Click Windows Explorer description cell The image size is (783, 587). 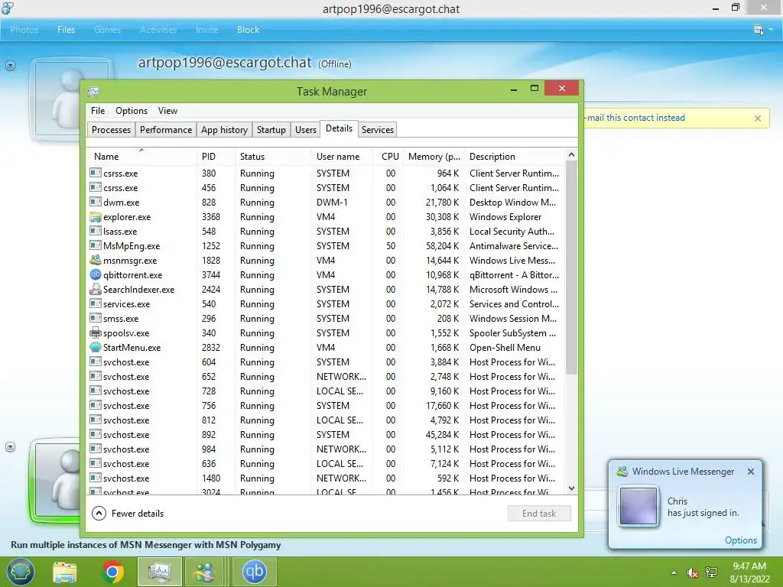[505, 217]
